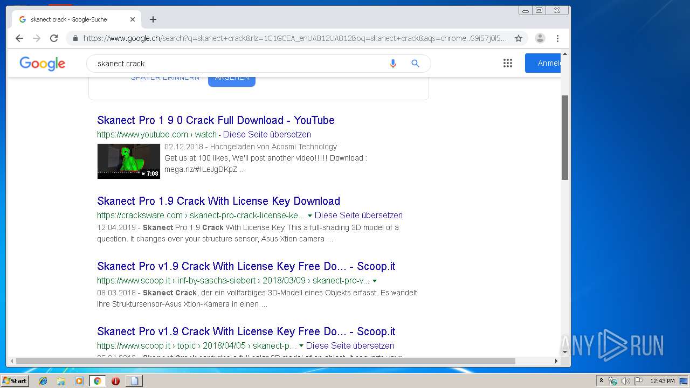The width and height of the screenshot is (690, 388).
Task: View site info via the lock icon
Action: pos(75,38)
